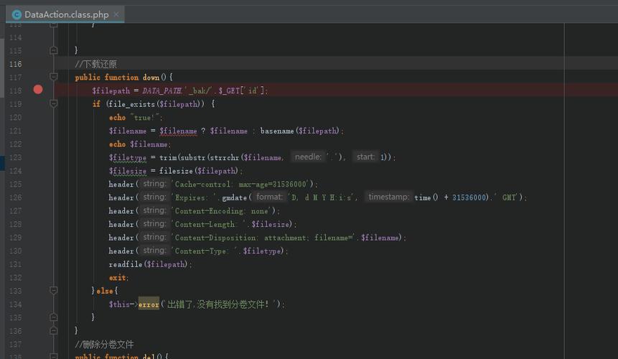Close the DataAction.class.php tab

point(116,14)
